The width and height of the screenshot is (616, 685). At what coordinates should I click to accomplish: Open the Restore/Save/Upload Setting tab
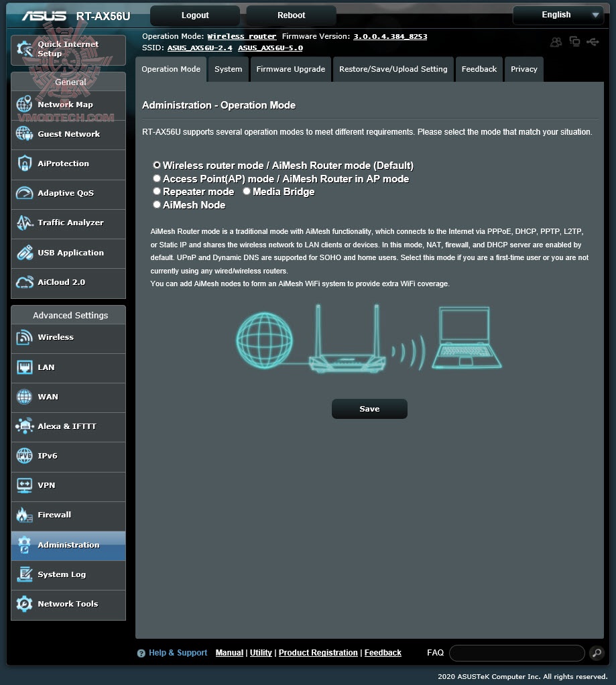coord(393,69)
